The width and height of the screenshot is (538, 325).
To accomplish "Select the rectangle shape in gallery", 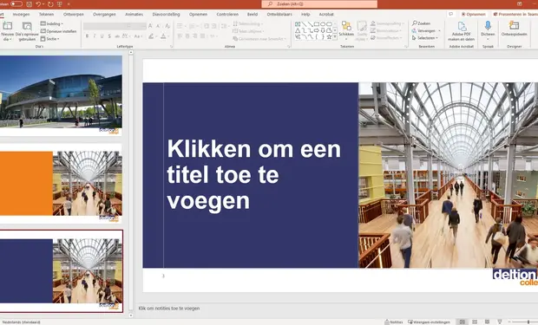I will coord(317,24).
